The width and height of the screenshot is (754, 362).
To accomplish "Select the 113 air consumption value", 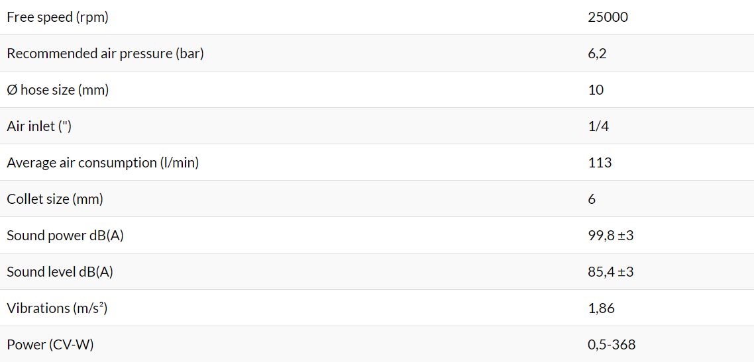I will pyautogui.click(x=600, y=163).
